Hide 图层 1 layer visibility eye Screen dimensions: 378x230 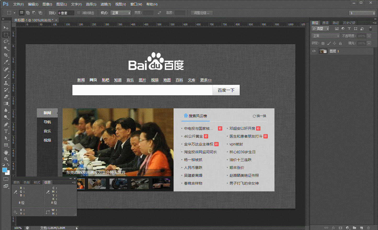[314, 51]
